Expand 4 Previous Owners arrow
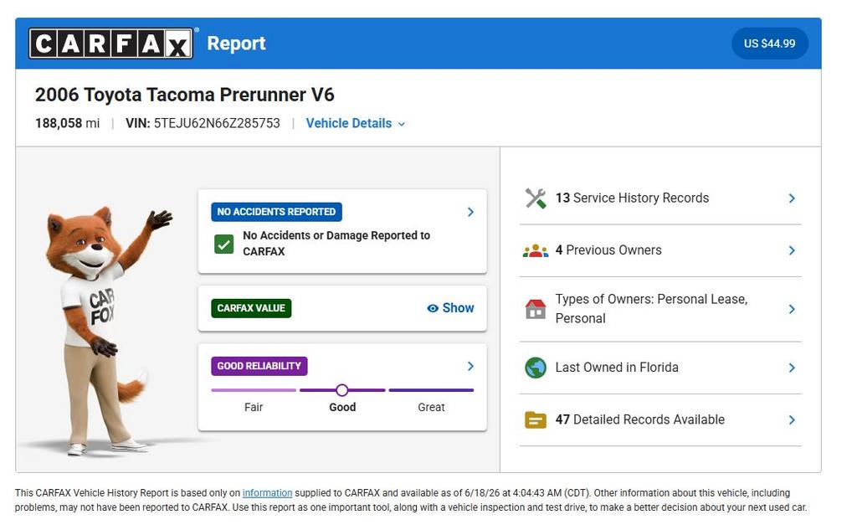 (792, 250)
